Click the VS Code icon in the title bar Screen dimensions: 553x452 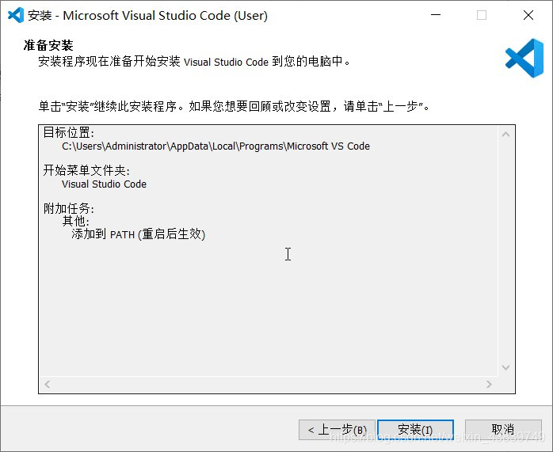(16, 15)
